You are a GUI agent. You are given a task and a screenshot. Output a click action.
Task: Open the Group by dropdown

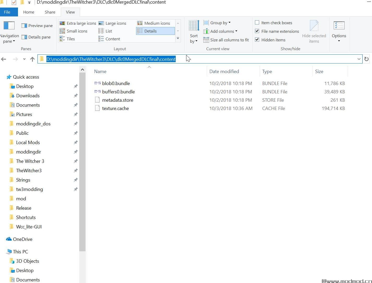coord(217,23)
